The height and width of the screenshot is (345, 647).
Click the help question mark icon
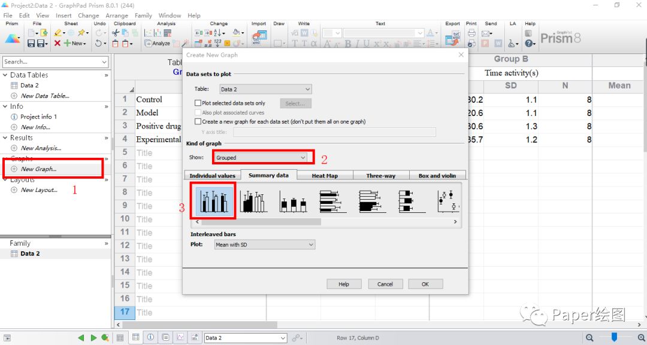528,43
